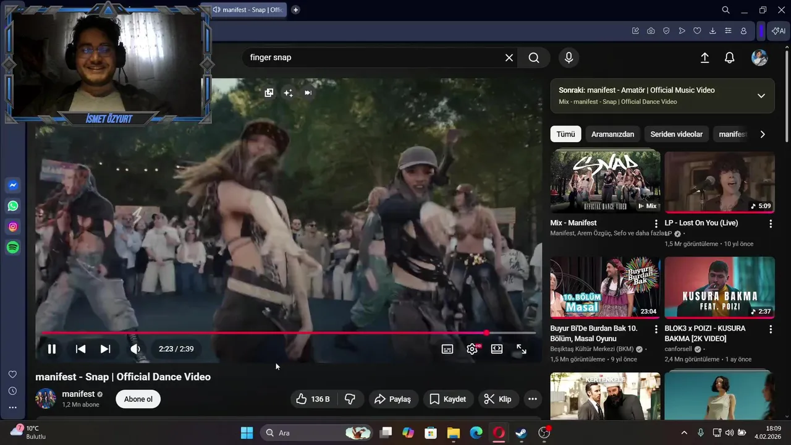
Task: Open video settings gear
Action: point(472,349)
